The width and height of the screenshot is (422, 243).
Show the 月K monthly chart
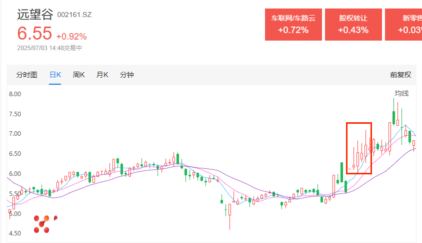pyautogui.click(x=102, y=75)
